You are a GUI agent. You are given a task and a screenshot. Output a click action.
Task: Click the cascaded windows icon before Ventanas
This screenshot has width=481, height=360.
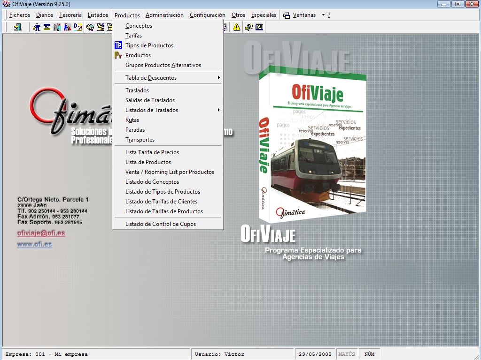pyautogui.click(x=286, y=15)
